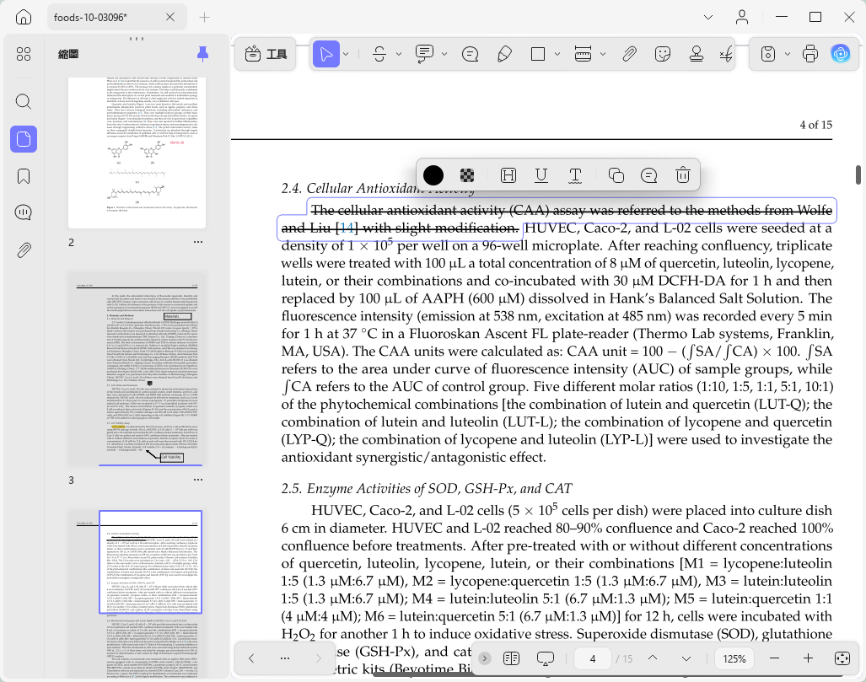Screen dimensions: 866x682
Task: Select the rectangle shape tool
Action: pyautogui.click(x=537, y=54)
